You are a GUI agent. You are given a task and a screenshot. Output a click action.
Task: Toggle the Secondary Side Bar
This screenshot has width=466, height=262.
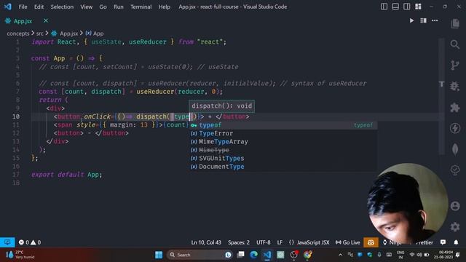(x=406, y=7)
